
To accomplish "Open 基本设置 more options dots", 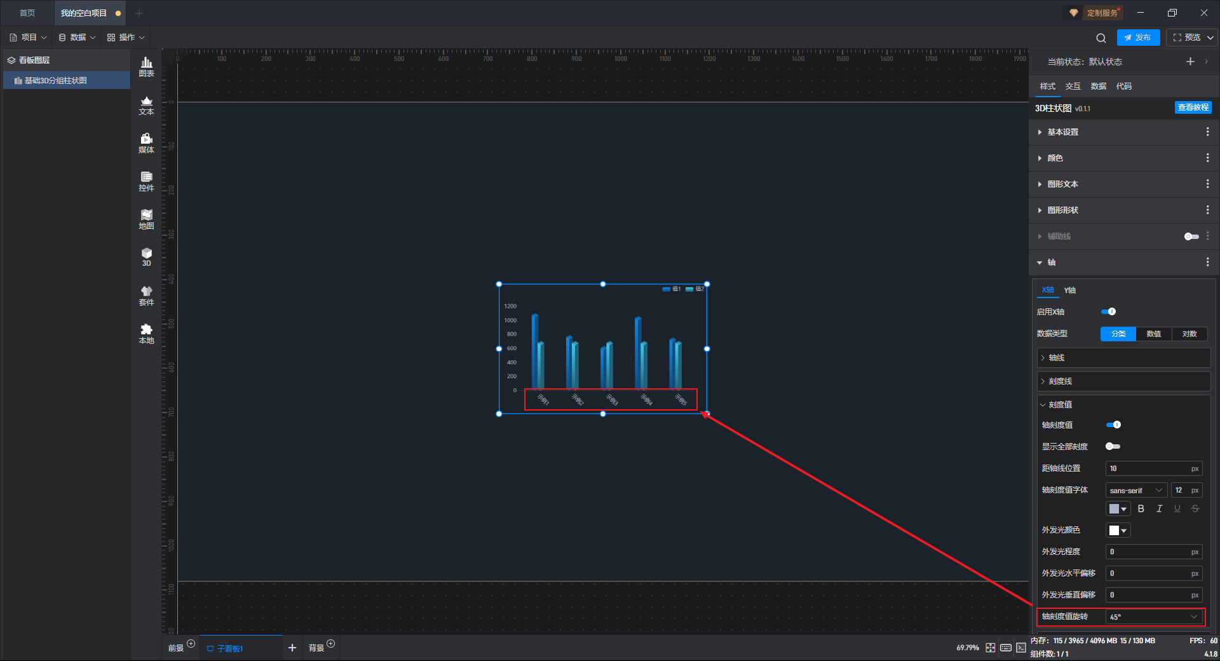I will (1207, 132).
